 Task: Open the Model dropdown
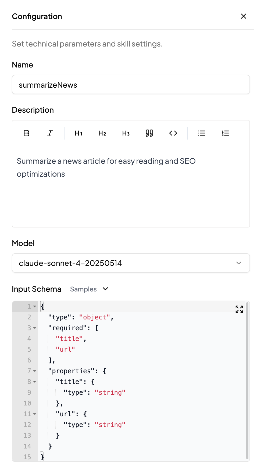click(x=131, y=263)
